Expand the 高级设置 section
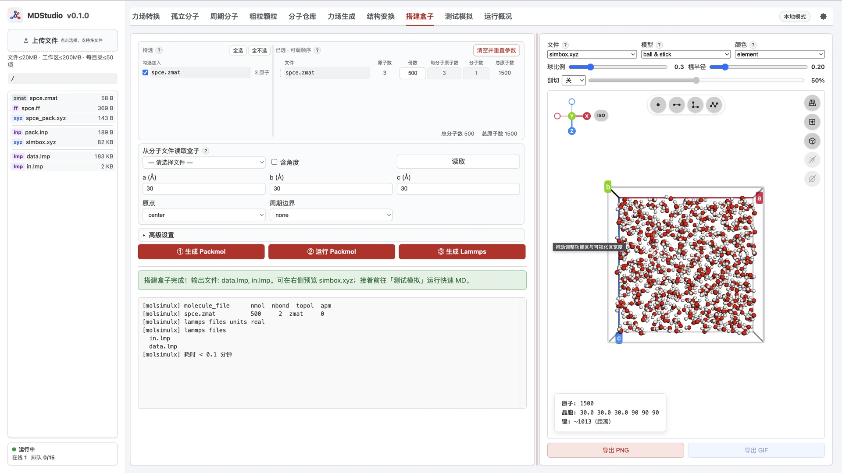Screen dimensions: 842x473 [x=331, y=235]
